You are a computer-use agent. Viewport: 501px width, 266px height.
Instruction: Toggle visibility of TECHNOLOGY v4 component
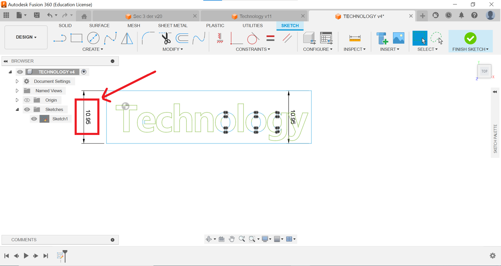coord(20,72)
